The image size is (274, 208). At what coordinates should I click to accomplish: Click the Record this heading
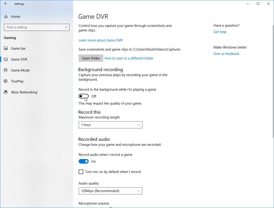click(x=90, y=112)
